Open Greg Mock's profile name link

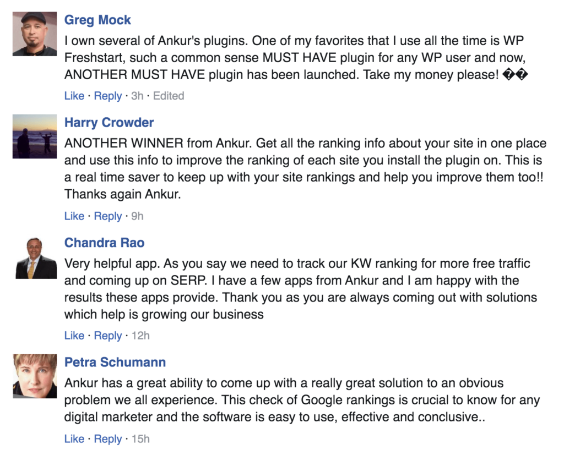click(97, 20)
